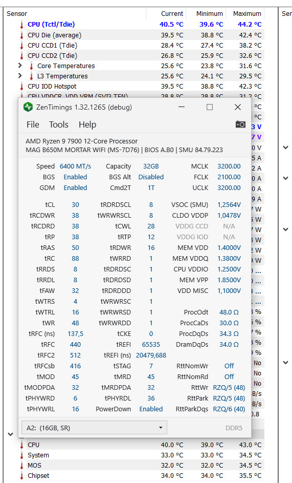
Task: Minimize the ZenTimings window
Action: pos(182,107)
